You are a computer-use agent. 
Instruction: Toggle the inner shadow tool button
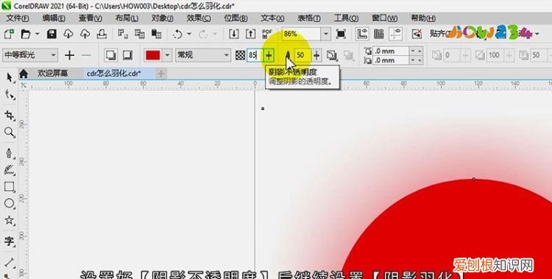click(127, 55)
